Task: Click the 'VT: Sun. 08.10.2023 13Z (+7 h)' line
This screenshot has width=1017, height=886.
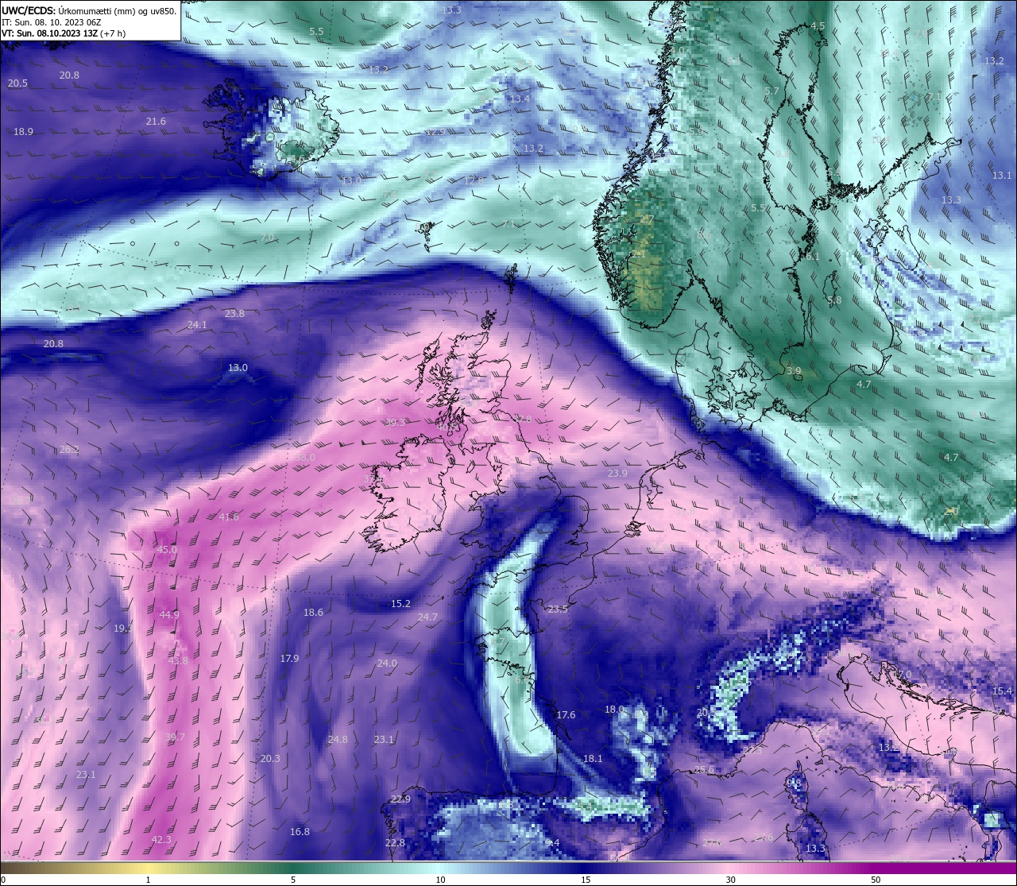Action: pos(64,33)
